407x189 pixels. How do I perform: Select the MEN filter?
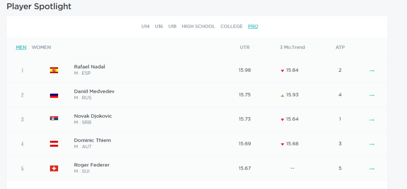tap(21, 47)
